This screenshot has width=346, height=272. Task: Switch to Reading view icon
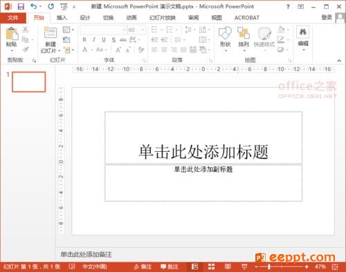click(x=228, y=266)
